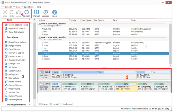The image size is (173, 112).
Task: Sort by Free Space column header
Action: (x=87, y=20)
